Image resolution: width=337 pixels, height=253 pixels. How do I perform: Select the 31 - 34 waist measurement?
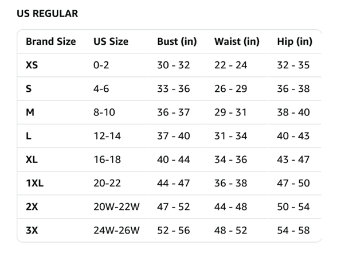click(x=230, y=136)
